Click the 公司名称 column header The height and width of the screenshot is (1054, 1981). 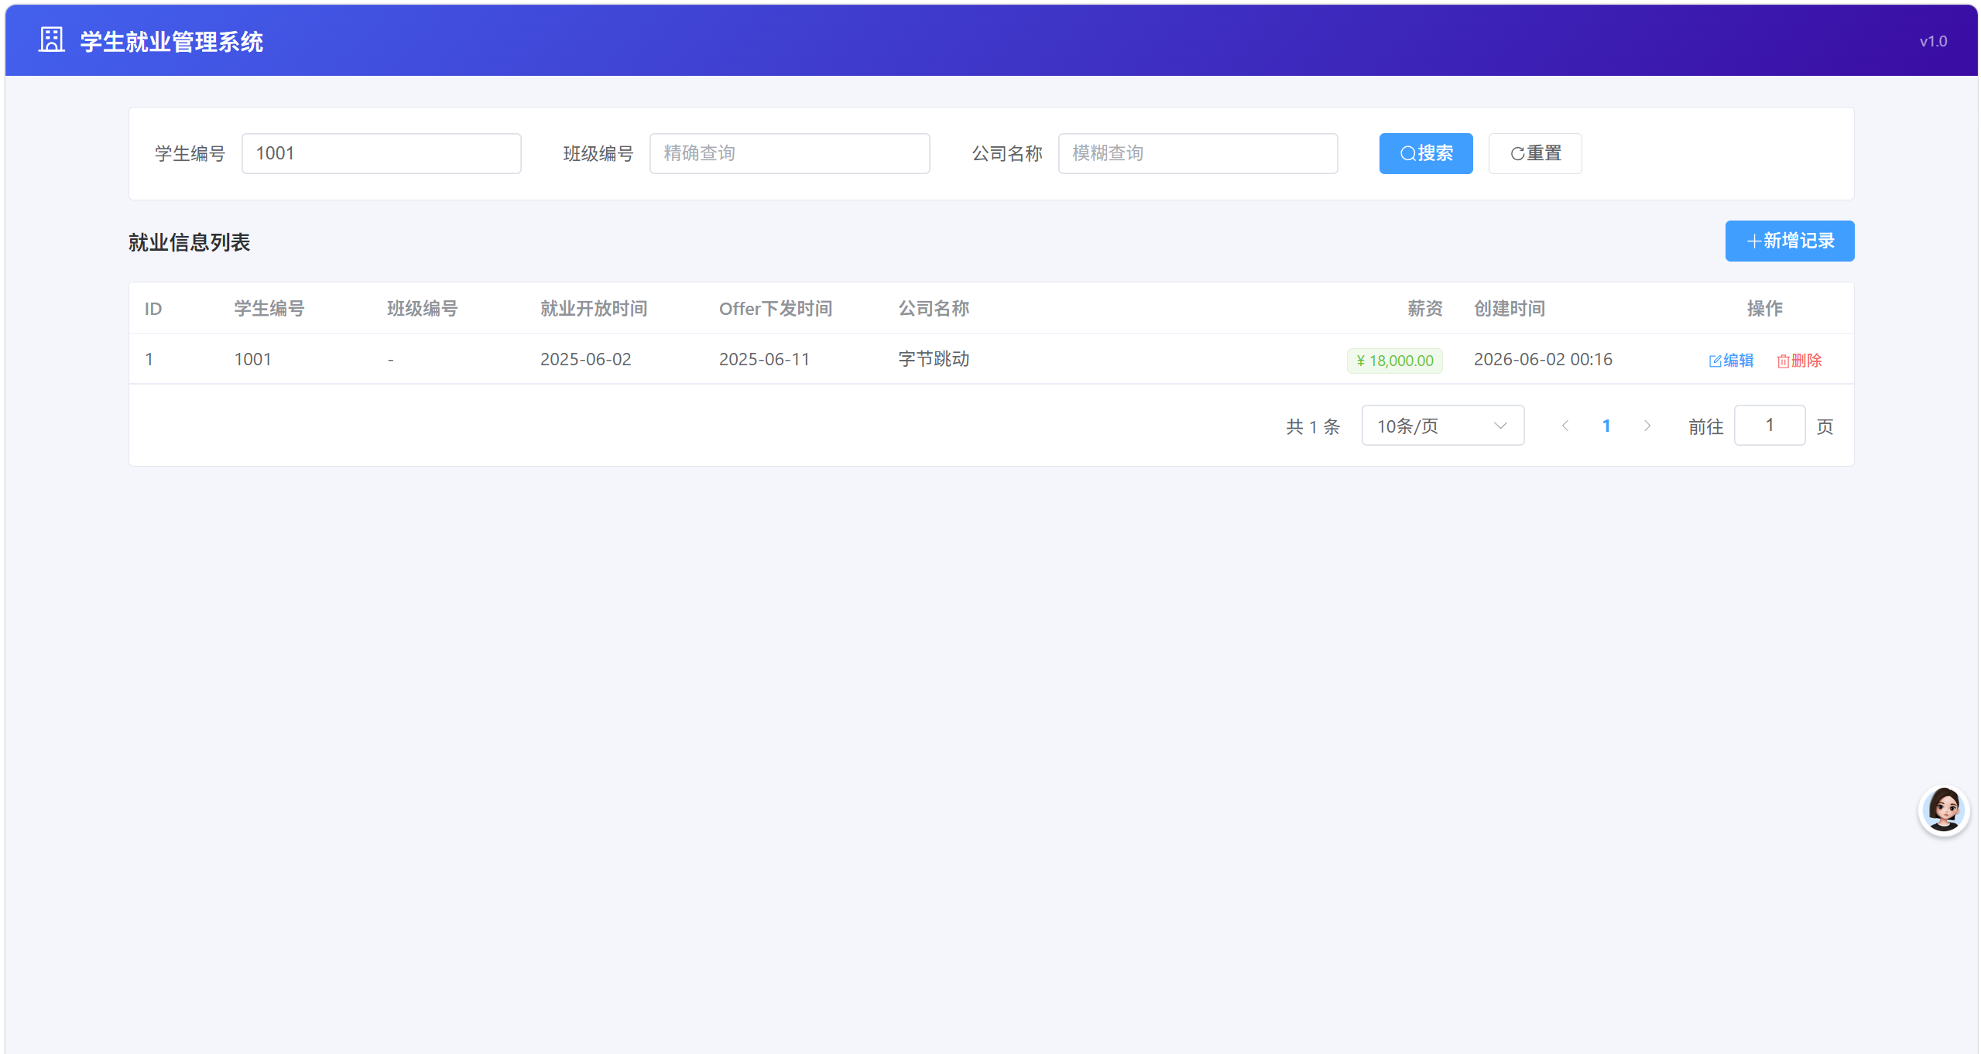tap(933, 309)
